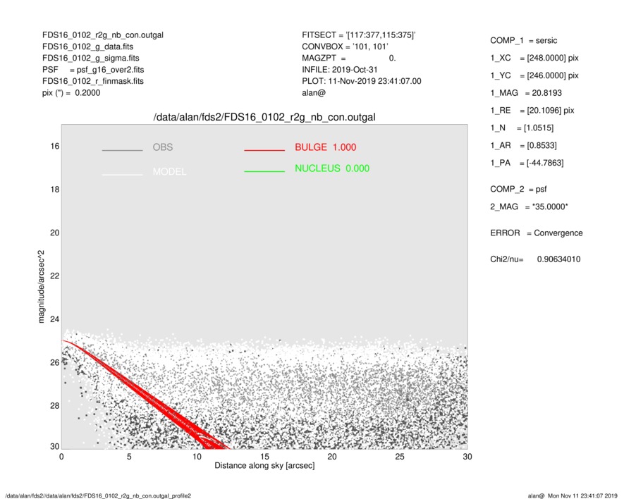Screen dimensions: 624x499
Task: Click the x-axis label Distance along sky
Action: [x=264, y=466]
